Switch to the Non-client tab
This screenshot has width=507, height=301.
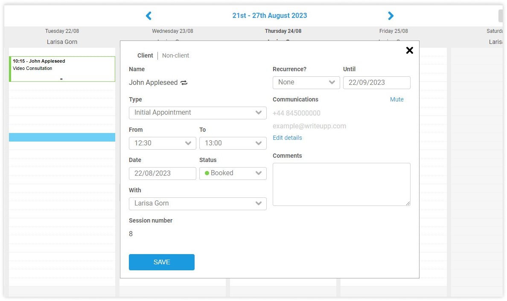[175, 55]
